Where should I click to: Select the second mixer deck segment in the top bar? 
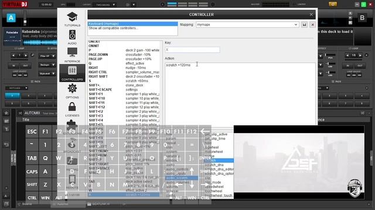coord(182,4)
